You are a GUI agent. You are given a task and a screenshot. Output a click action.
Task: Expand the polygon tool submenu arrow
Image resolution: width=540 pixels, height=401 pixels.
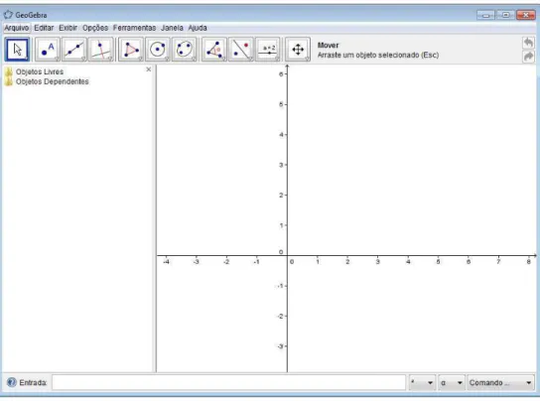click(140, 59)
